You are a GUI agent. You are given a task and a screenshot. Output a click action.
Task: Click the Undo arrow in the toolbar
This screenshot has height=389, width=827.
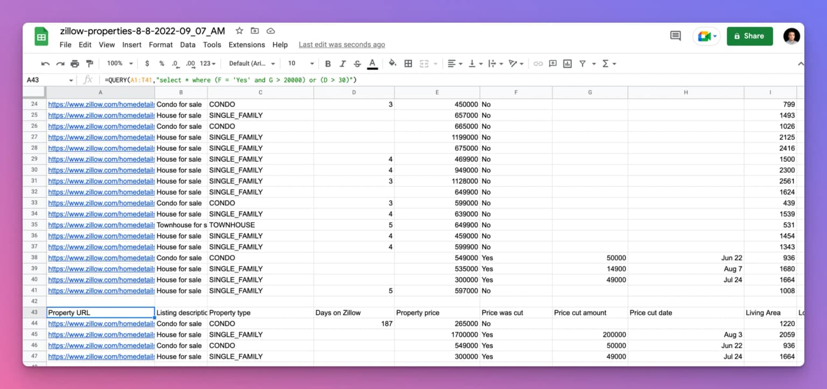pos(45,64)
